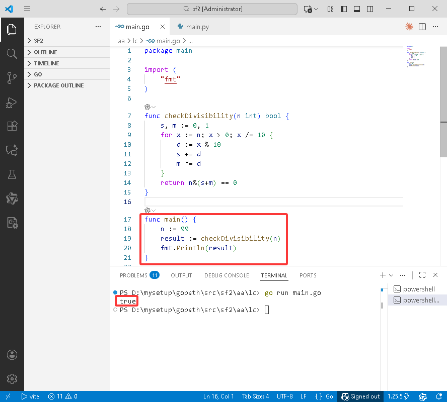Screen dimensions: 447x402
Task: Open Customize Layout button in title bar
Action: tap(330, 9)
